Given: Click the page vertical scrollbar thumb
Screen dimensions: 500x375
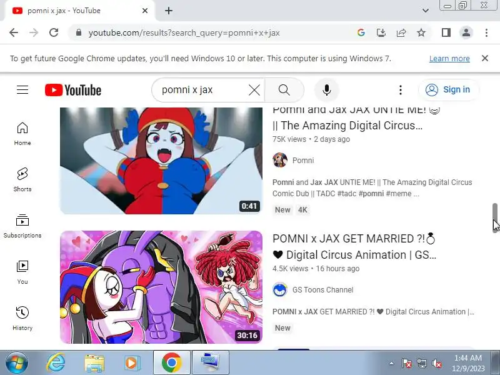Looking at the screenshot, I should click(x=495, y=218).
